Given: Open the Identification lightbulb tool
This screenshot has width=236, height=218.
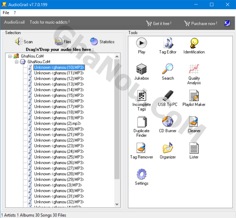Looking at the screenshot, I should pos(194,46).
